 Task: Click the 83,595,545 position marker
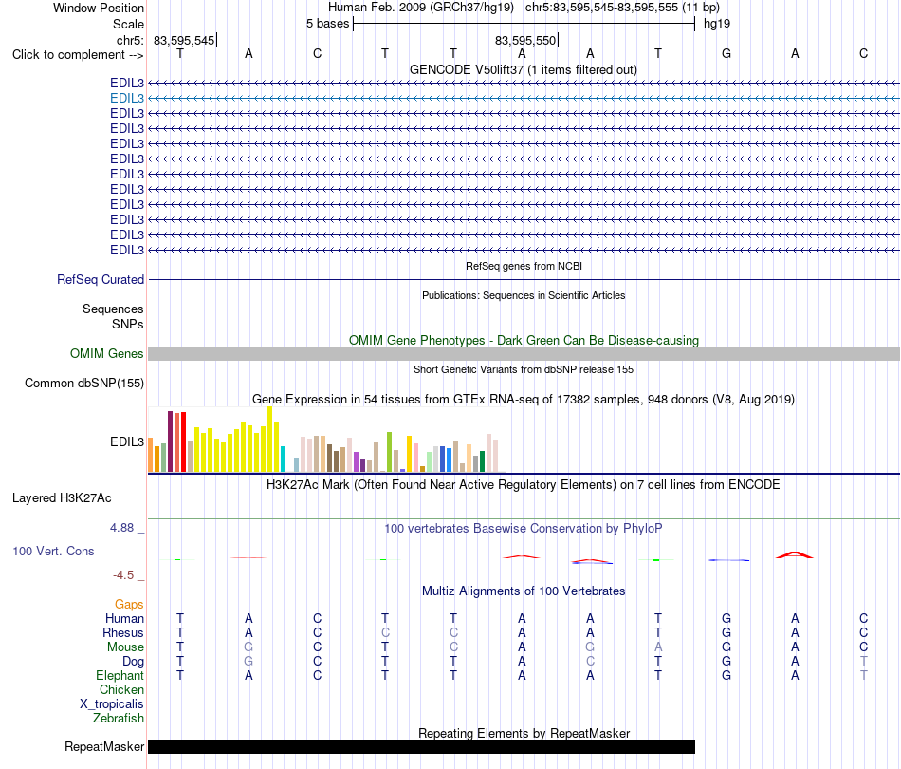pyautogui.click(x=184, y=40)
